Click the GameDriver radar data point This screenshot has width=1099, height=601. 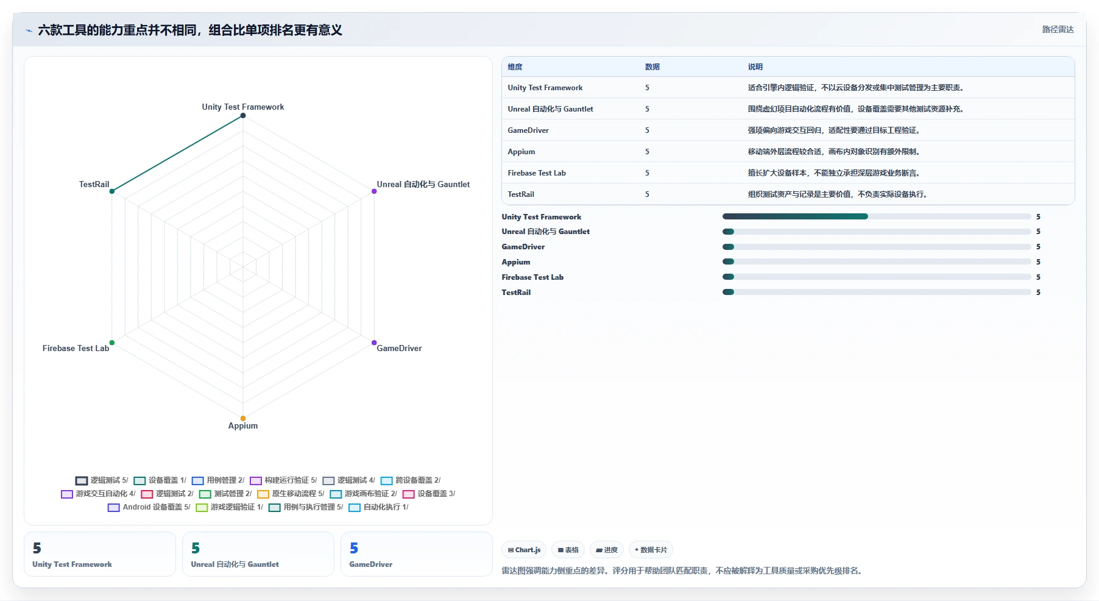374,343
